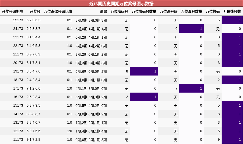Click omission value 0期,2期,4期,1期,1期
Screen dimensions: 243x144
[91, 37]
